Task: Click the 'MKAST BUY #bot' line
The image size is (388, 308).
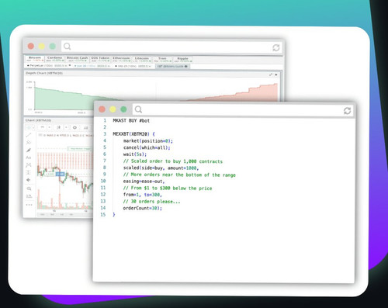Action: (131, 121)
